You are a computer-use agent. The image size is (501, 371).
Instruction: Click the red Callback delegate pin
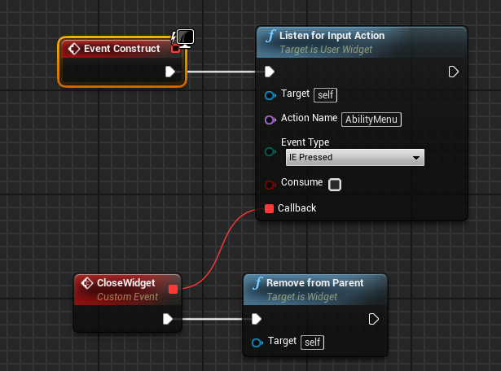[x=270, y=208]
